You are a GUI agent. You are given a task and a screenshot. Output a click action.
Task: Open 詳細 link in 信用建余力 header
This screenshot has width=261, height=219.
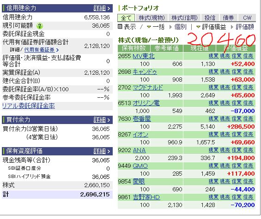102,8
